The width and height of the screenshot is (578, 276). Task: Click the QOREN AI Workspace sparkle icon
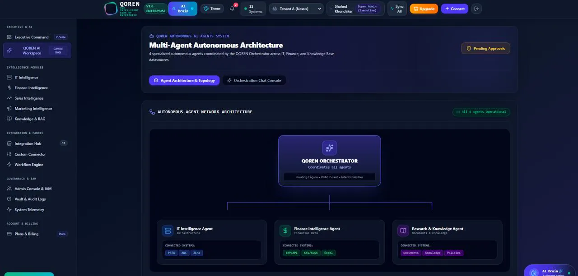[9, 51]
